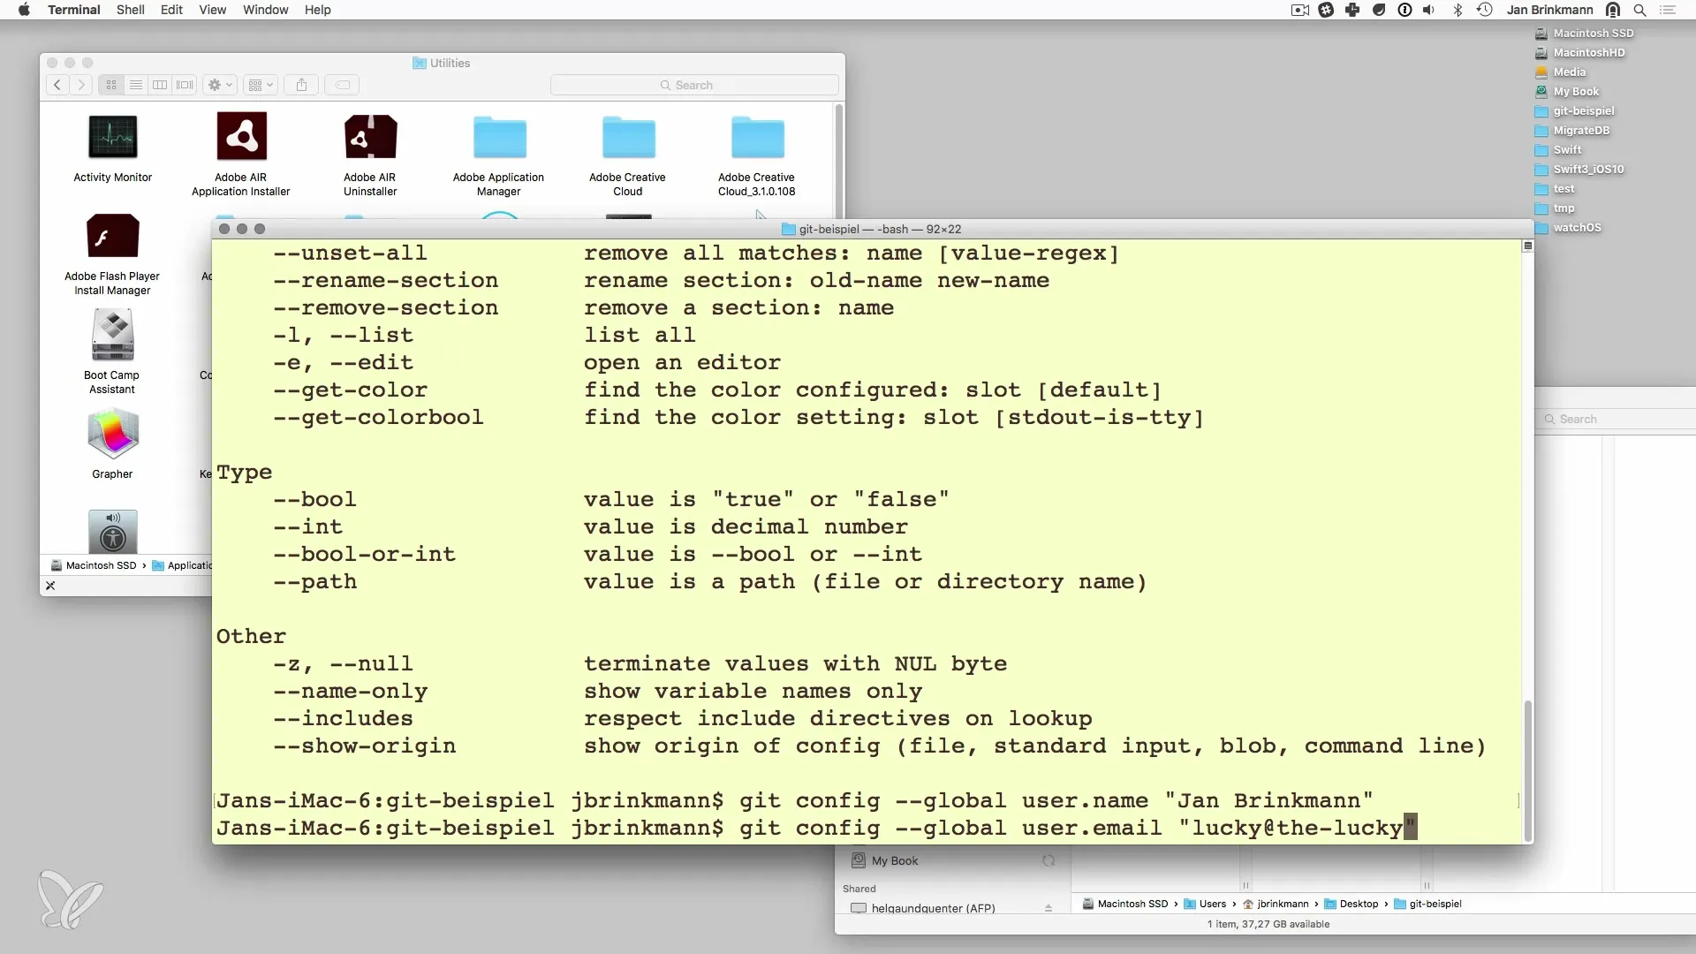Go back in Utilities Finder window
Screen dimensions: 1696x954
pyautogui.click(x=57, y=85)
